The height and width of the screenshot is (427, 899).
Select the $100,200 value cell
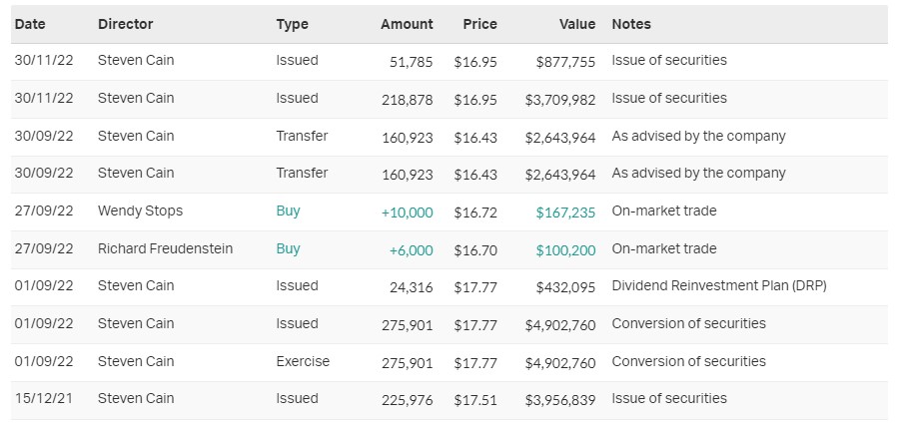coord(565,249)
